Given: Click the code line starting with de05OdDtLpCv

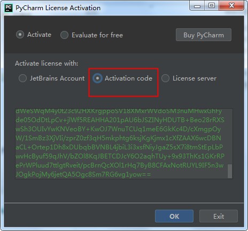Looking at the screenshot, I should point(120,120).
